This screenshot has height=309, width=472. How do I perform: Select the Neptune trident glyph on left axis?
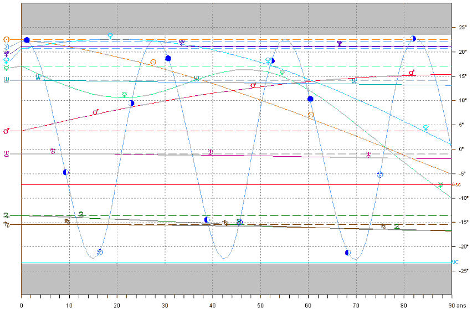[x=6, y=80]
